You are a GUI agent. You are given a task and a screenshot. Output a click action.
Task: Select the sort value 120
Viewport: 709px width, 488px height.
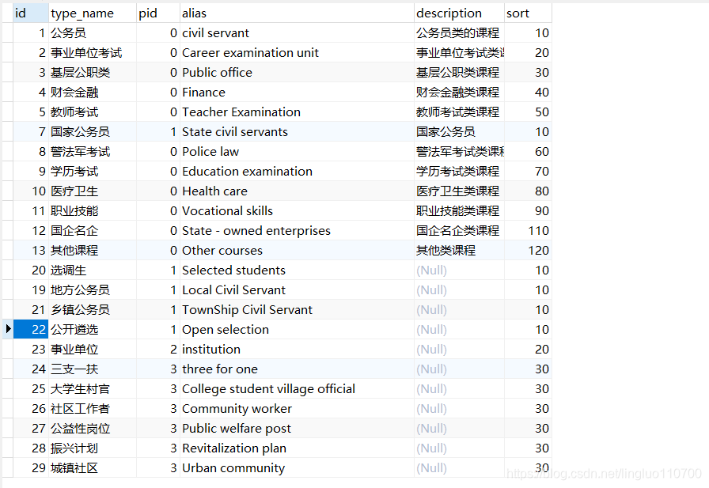click(528, 250)
